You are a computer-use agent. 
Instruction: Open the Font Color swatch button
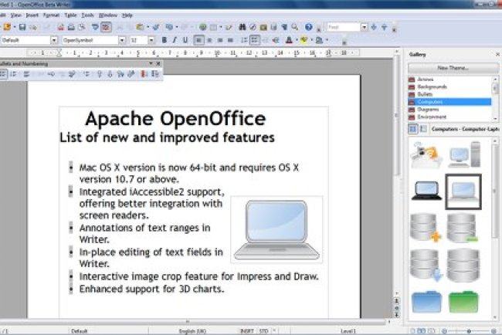pyautogui.click(x=289, y=40)
